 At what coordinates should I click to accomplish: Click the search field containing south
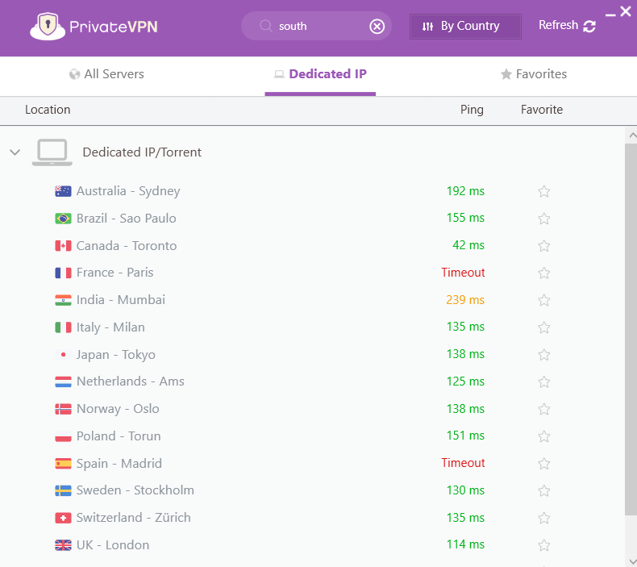[316, 26]
